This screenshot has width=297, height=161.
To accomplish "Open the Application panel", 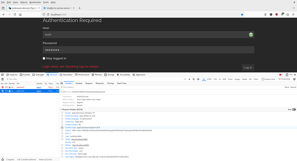I will (x=139, y=75).
